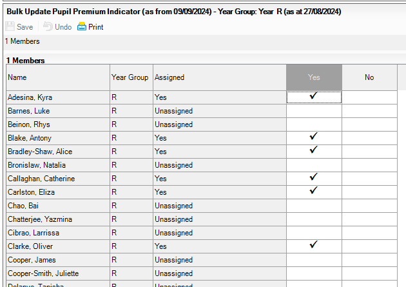Select the Callaghan, Catherine name cell
This screenshot has height=287, width=406.
coord(39,178)
